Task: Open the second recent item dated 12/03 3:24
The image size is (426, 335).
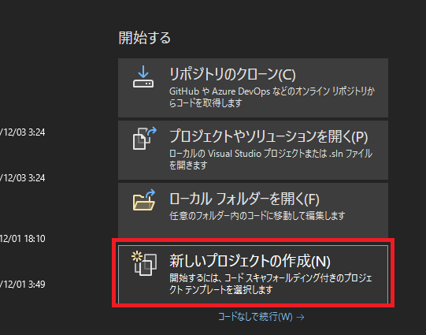Action: (x=23, y=178)
